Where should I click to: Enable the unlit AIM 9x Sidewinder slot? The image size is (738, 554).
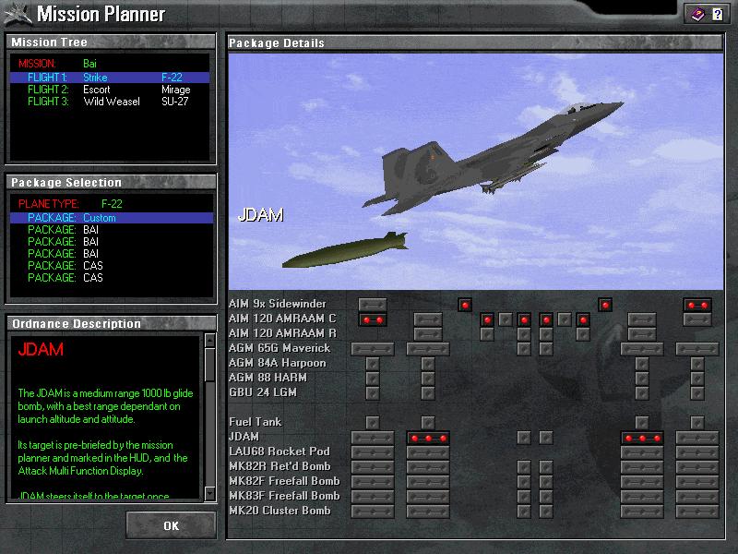(x=373, y=305)
